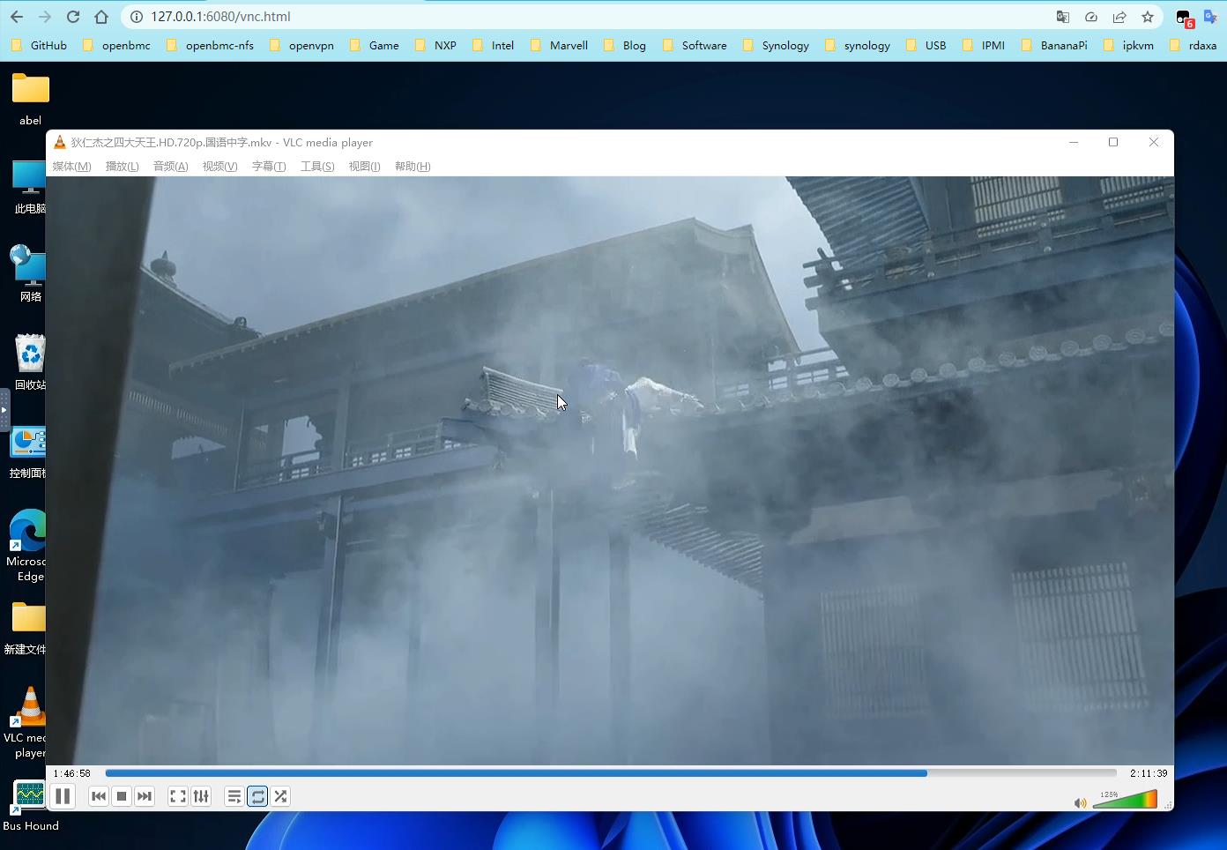Screen dimensions: 1227x850
Task: Click the translate page icon in address bar
Action: (x=1063, y=17)
